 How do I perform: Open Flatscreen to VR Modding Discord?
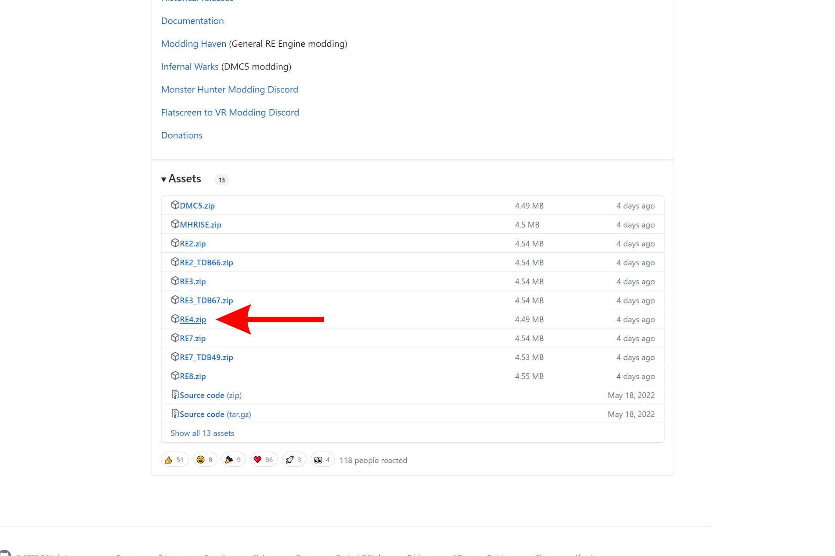230,113
